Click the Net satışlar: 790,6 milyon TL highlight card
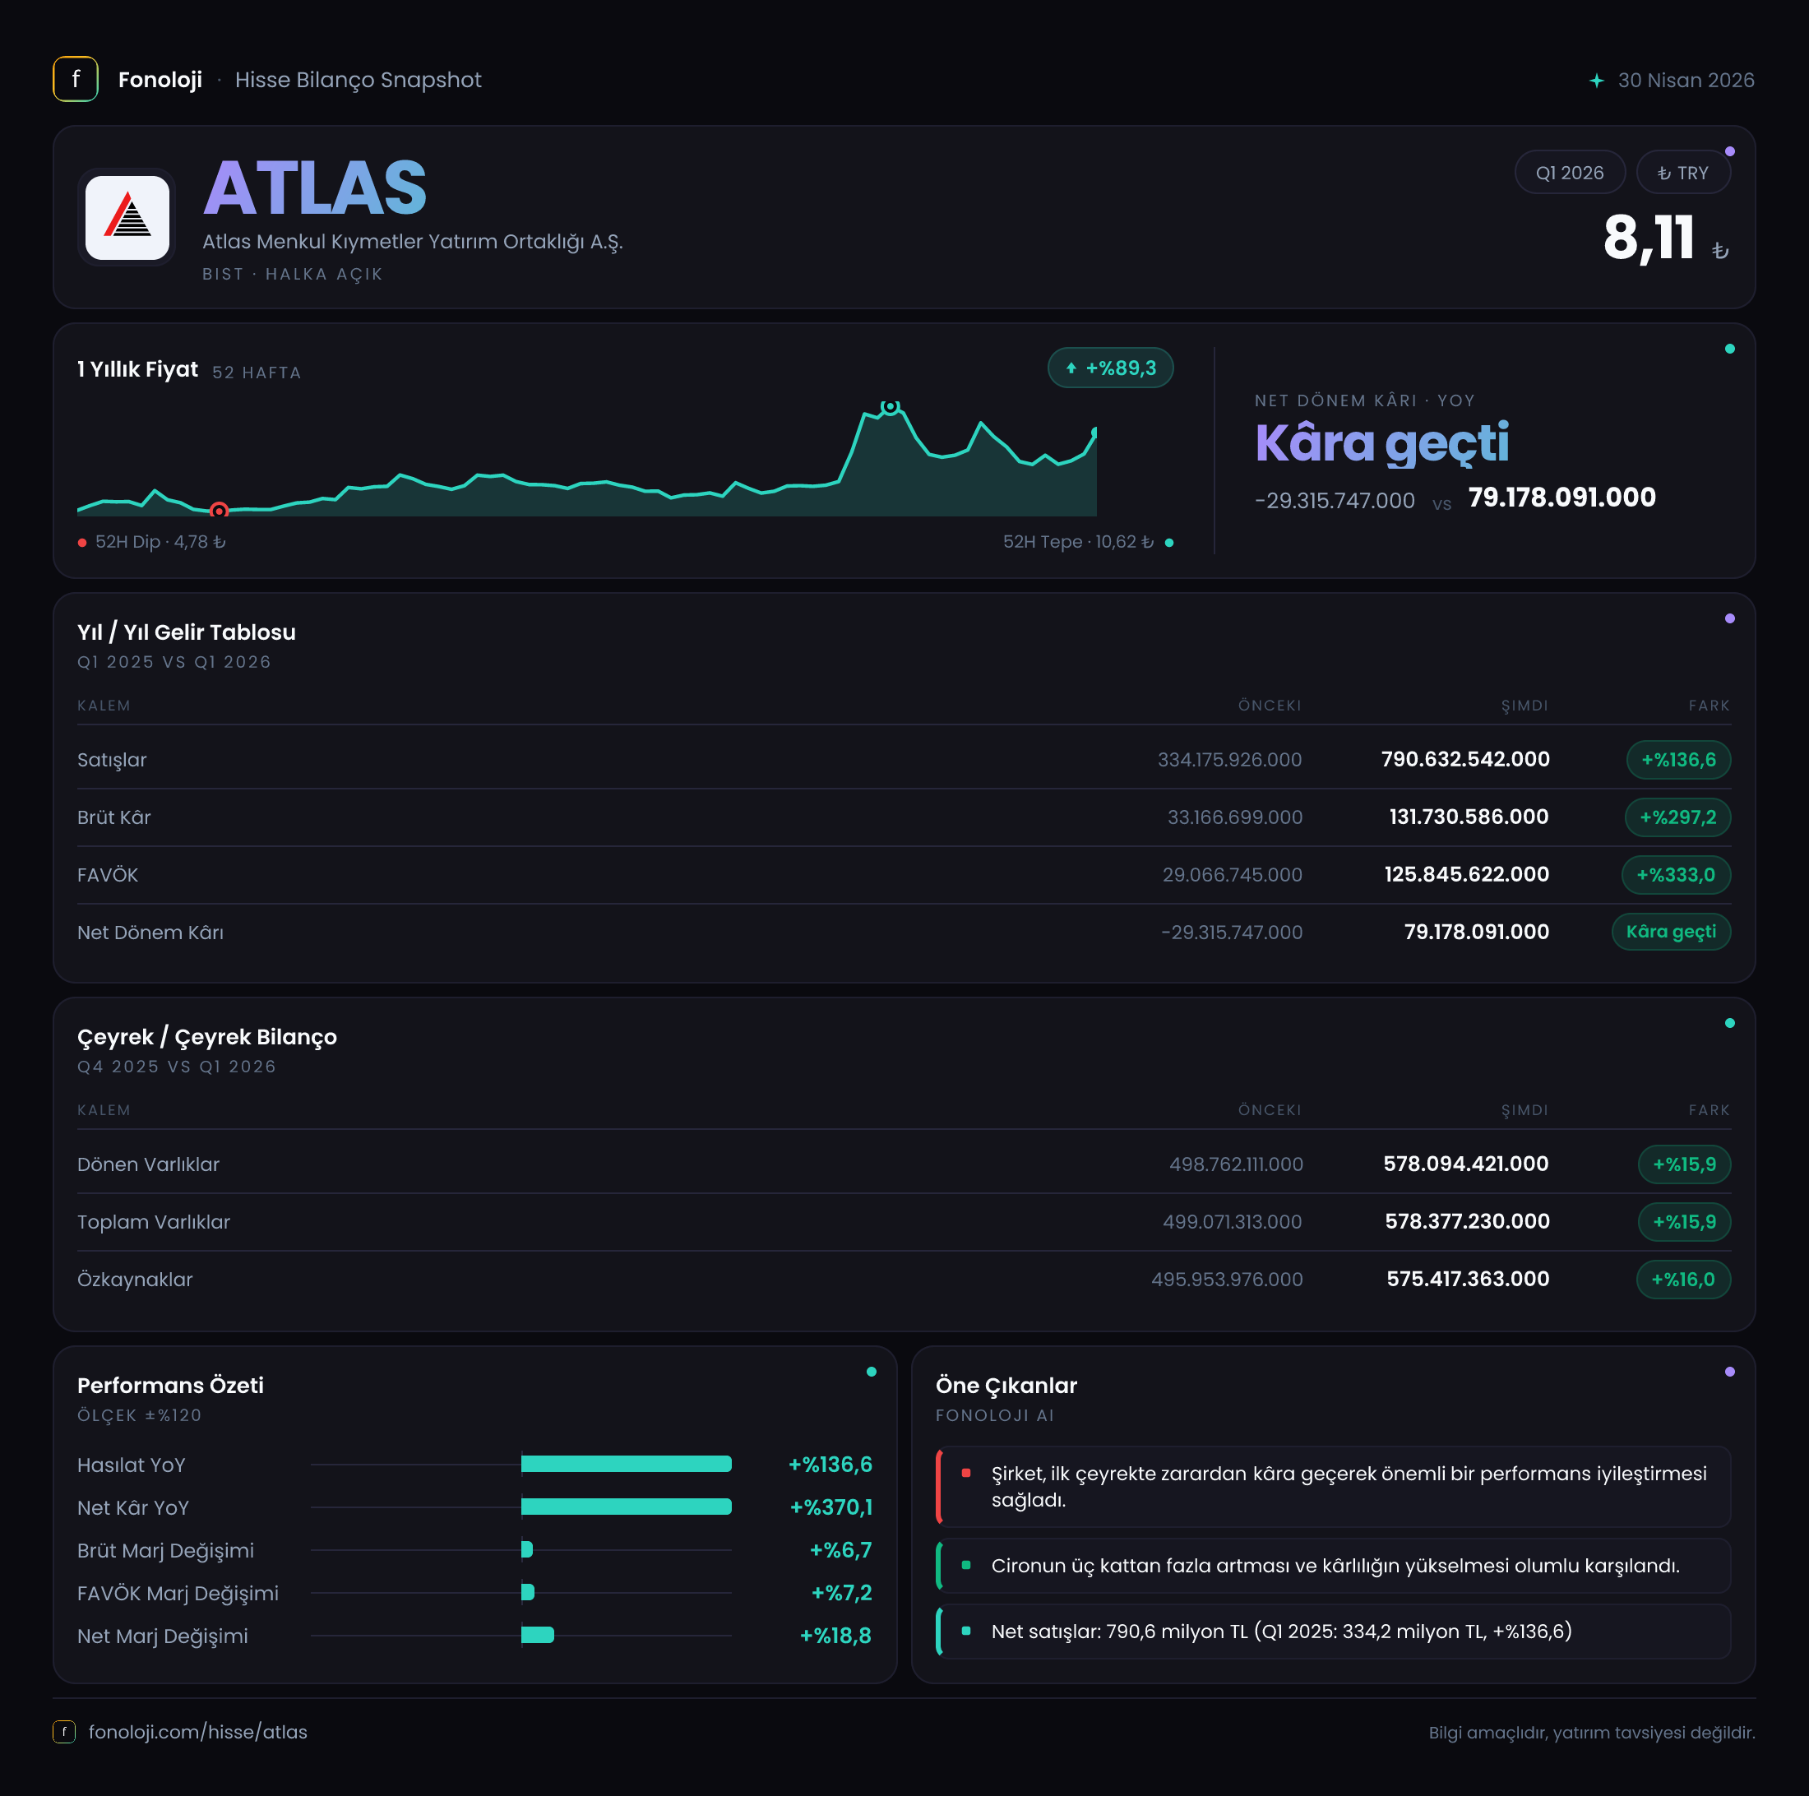The width and height of the screenshot is (1809, 1796). (1332, 1632)
